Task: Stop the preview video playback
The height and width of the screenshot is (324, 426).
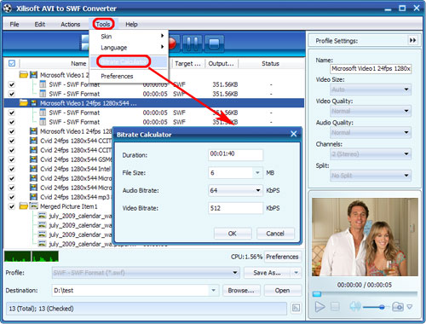Action: click(335, 307)
